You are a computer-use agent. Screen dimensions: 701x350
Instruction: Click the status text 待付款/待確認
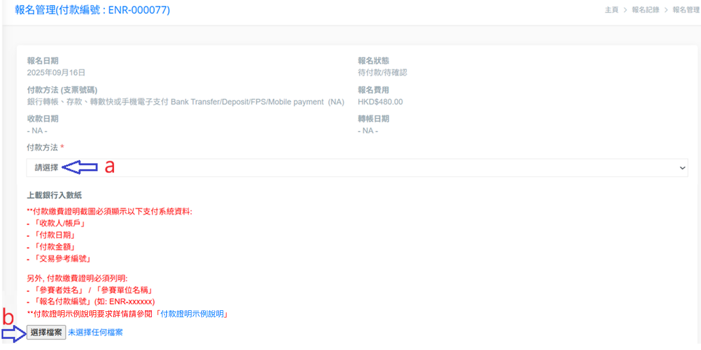pos(383,73)
